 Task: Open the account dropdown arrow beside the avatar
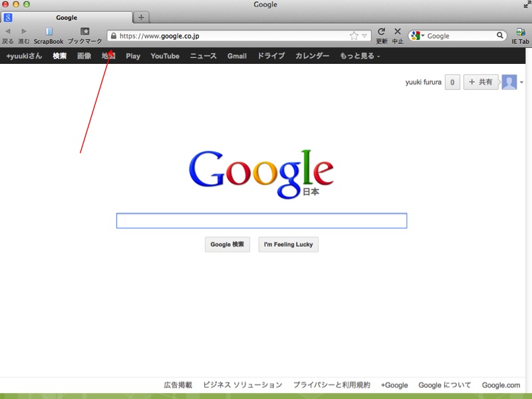coord(521,82)
